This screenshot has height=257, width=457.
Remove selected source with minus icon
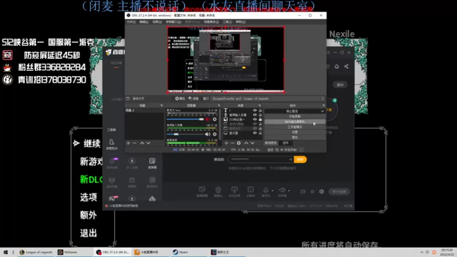pyautogui.click(x=232, y=143)
